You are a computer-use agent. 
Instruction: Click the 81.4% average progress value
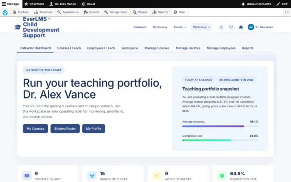coord(254,122)
